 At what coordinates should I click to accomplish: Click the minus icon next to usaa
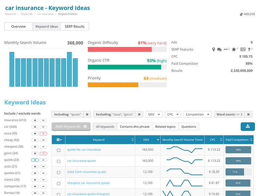click(x=43, y=134)
